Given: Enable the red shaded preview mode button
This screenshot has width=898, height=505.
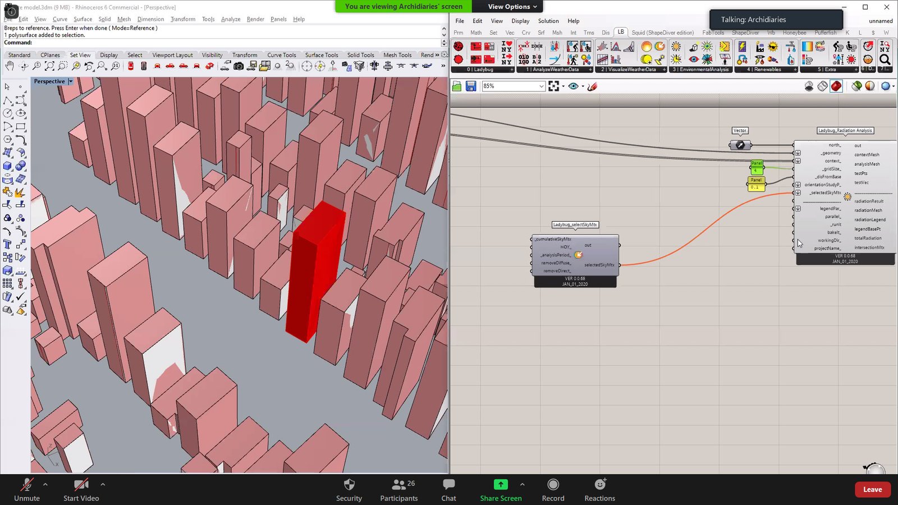Looking at the screenshot, I should coord(836,86).
